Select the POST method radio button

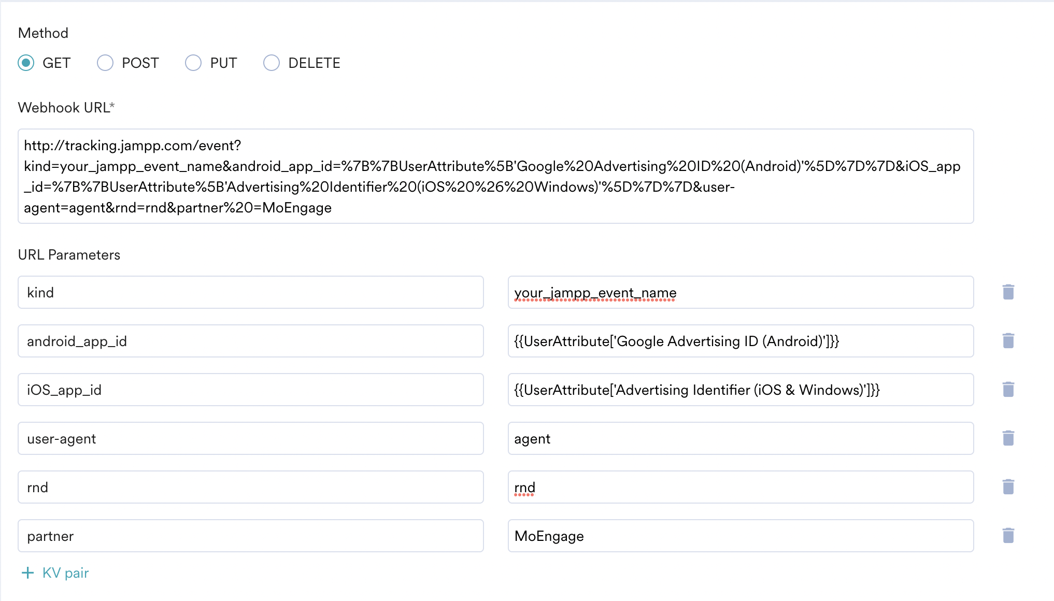point(105,63)
